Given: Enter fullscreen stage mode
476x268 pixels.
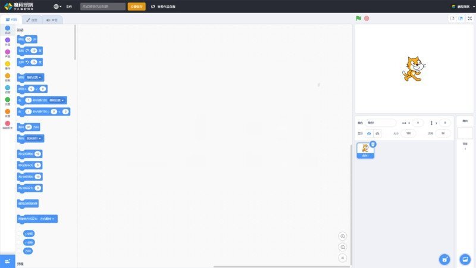Looking at the screenshot, I should 469,18.
